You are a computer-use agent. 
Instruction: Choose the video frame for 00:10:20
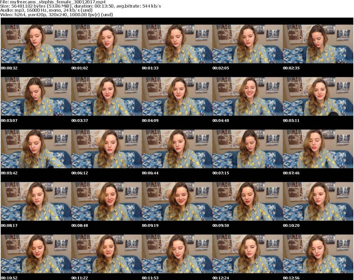[318, 202]
